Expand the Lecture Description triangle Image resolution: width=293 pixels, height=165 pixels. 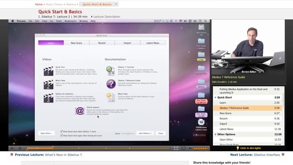pos(92,16)
